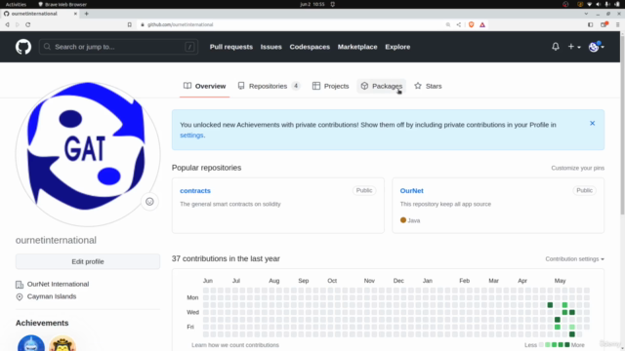
Task: Click the Edit profile button
Action: point(88,261)
